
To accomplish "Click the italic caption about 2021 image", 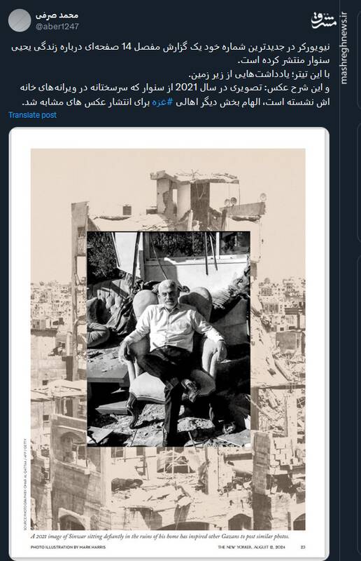I will (x=160, y=536).
